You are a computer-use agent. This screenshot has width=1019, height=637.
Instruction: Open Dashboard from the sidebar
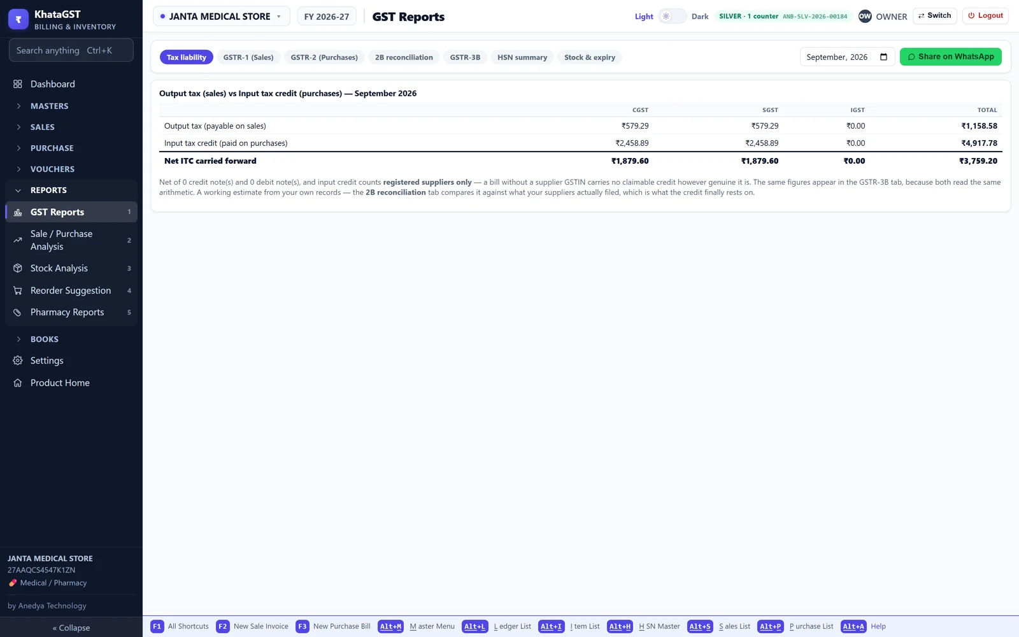[x=71, y=84]
